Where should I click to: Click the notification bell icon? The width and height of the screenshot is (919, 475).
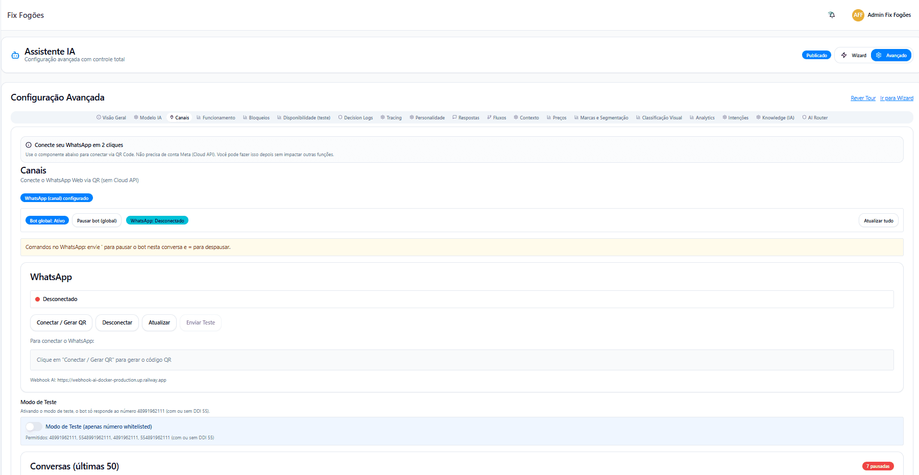pos(832,15)
